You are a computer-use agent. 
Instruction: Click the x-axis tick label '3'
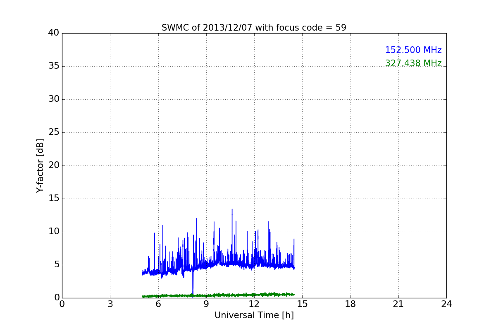110,304
